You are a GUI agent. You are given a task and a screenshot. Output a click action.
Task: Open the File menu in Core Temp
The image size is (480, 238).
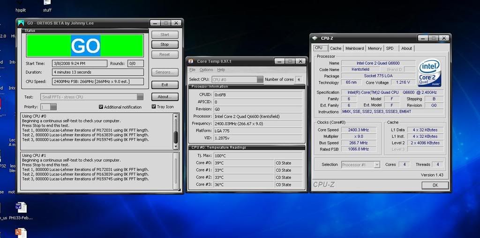pyautogui.click(x=192, y=70)
